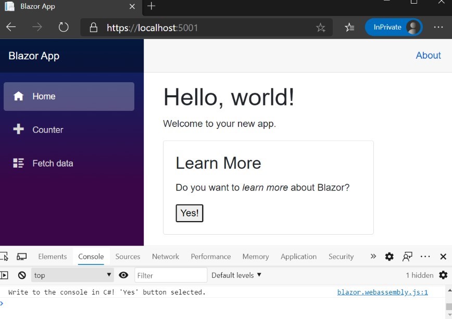452x319 pixels.
Task: Select the Blazor App browser tab
Action: (x=71, y=7)
